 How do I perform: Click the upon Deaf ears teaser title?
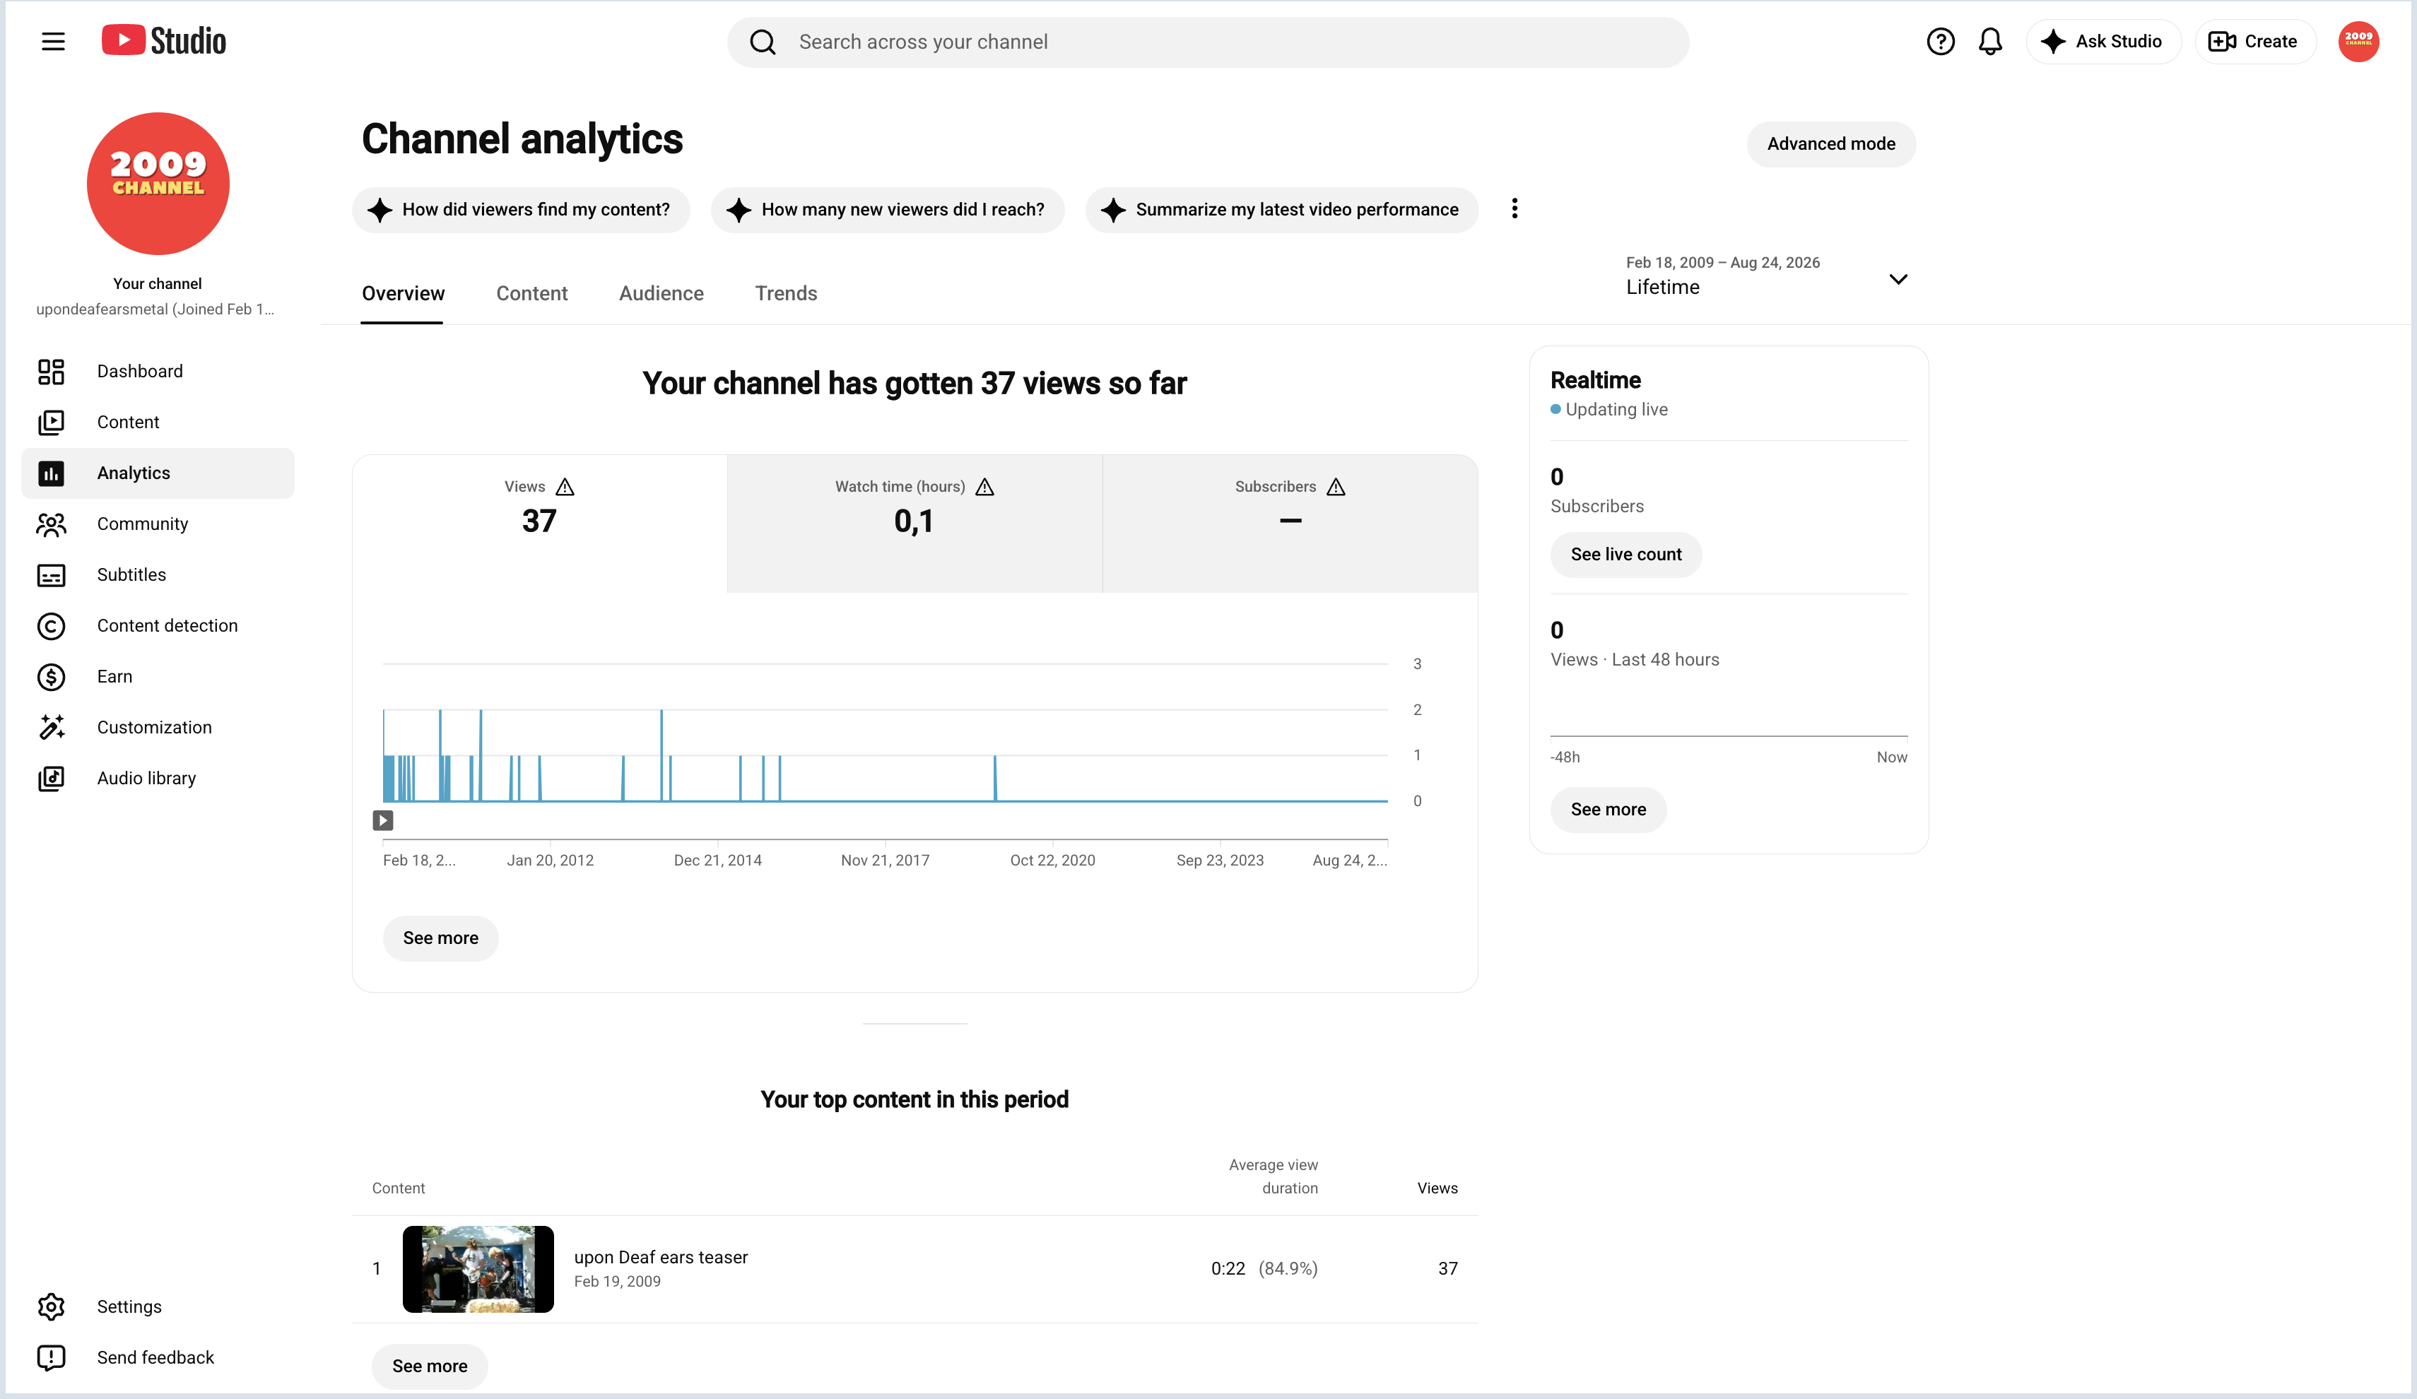[661, 1257]
